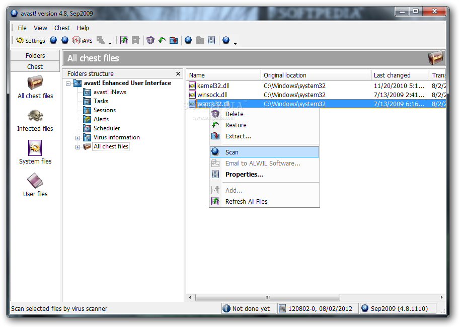The image size is (460, 328).
Task: Select the kernel32.dll file row
Action: [316, 86]
